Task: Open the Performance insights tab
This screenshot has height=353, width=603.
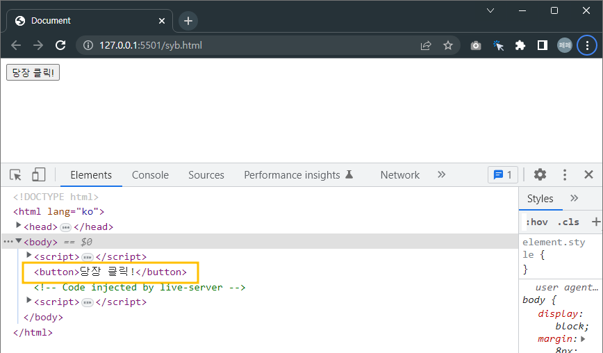Action: [x=299, y=175]
